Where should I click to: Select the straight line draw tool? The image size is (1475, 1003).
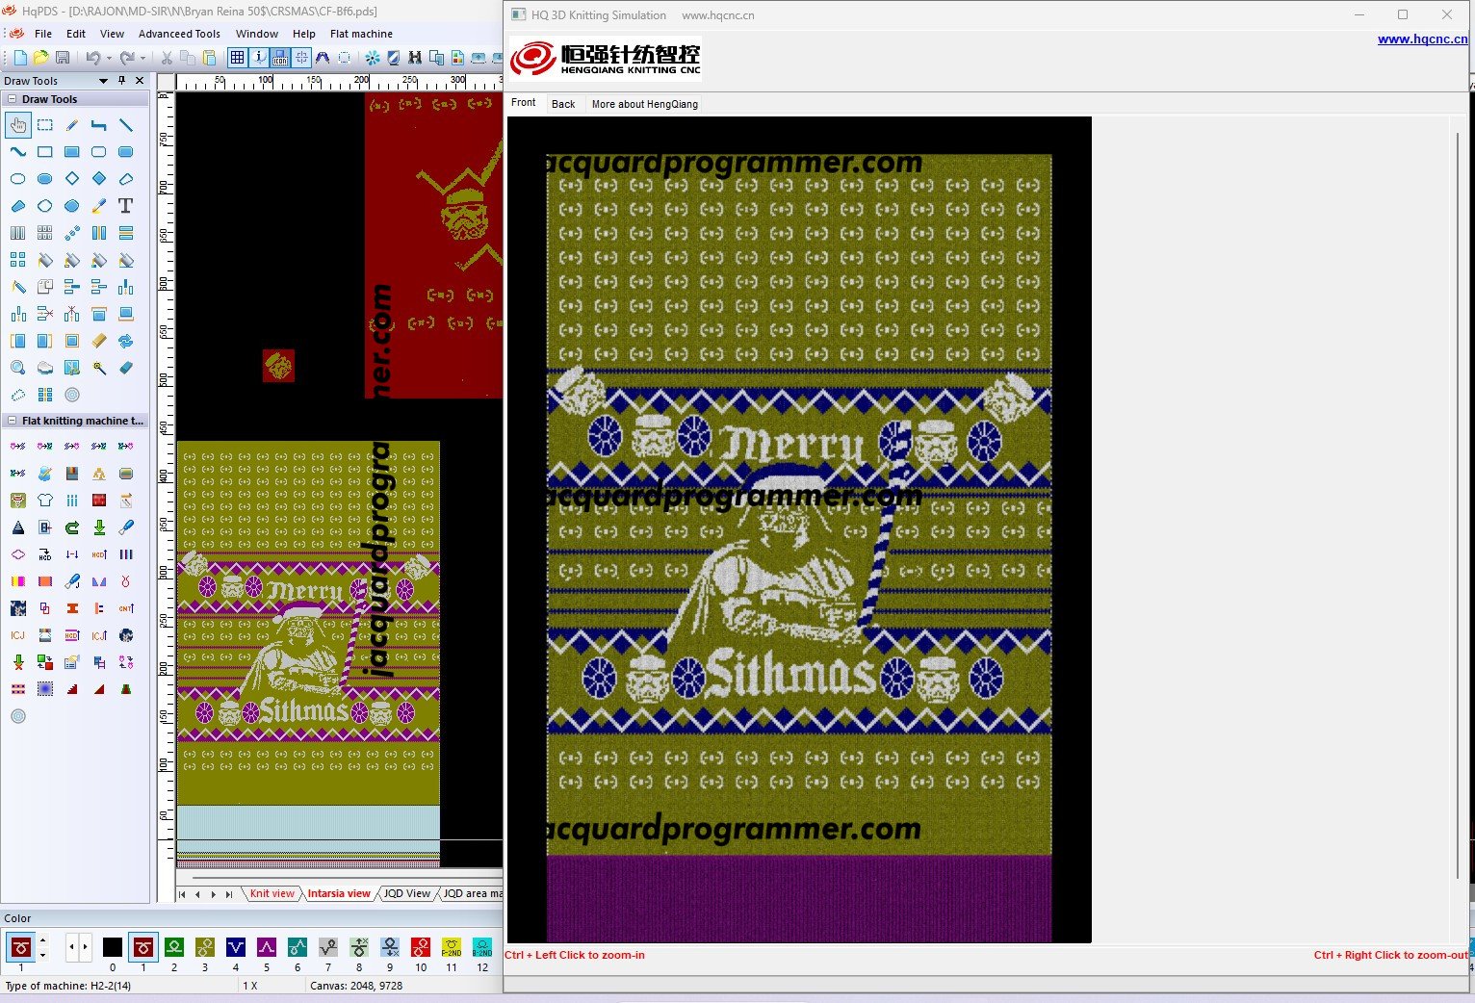(126, 125)
